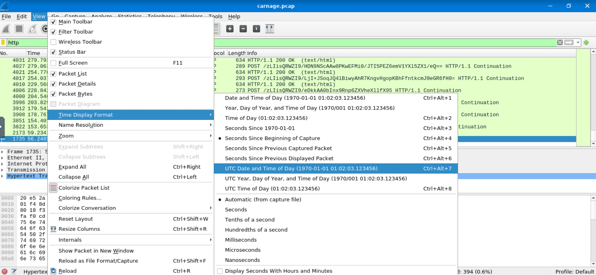
Task: Click the Time column header
Action: pos(37,53)
